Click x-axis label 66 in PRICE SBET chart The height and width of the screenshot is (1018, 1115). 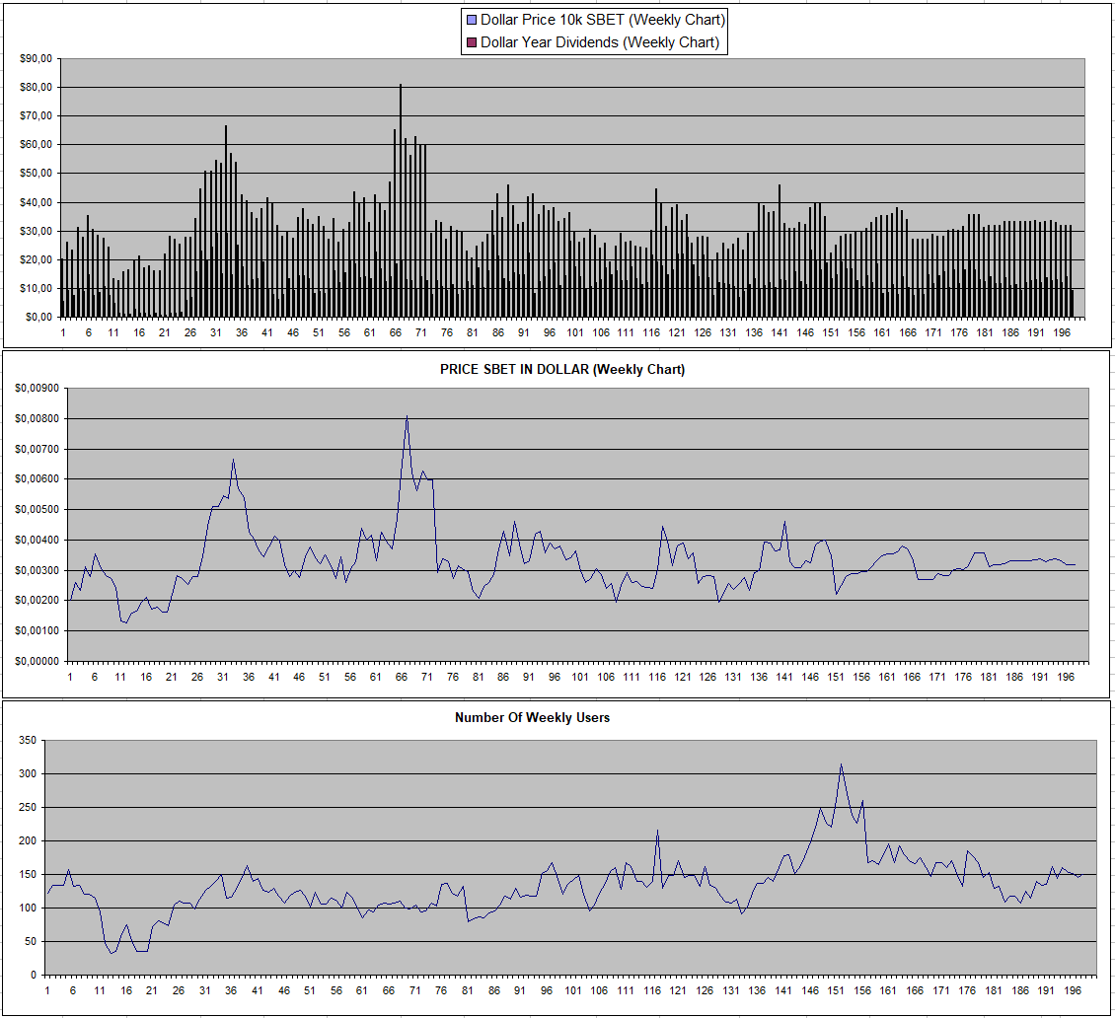401,677
